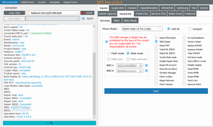Select Erase RPMB option
The width and height of the screenshot is (213, 127).
(184, 76)
